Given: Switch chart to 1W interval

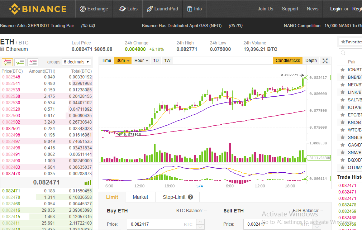Looking at the screenshot, I should (x=167, y=61).
